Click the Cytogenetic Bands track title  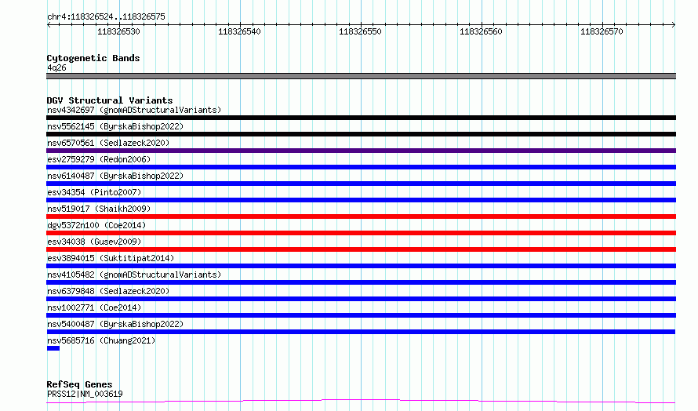tap(93, 58)
